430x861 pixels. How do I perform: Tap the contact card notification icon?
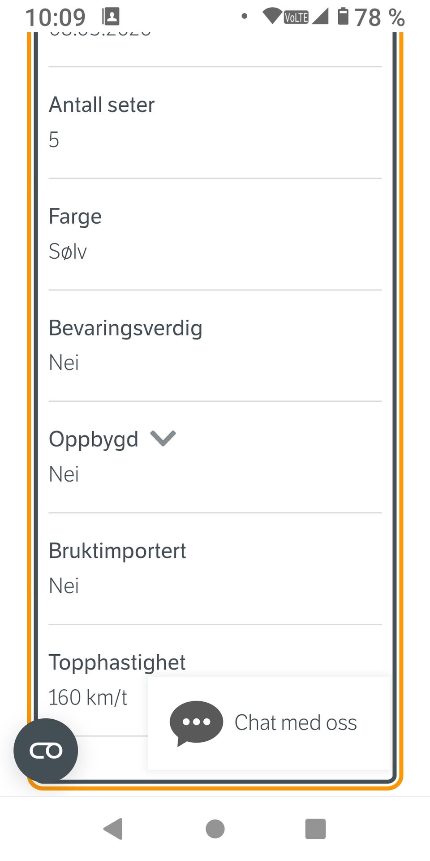click(x=111, y=17)
